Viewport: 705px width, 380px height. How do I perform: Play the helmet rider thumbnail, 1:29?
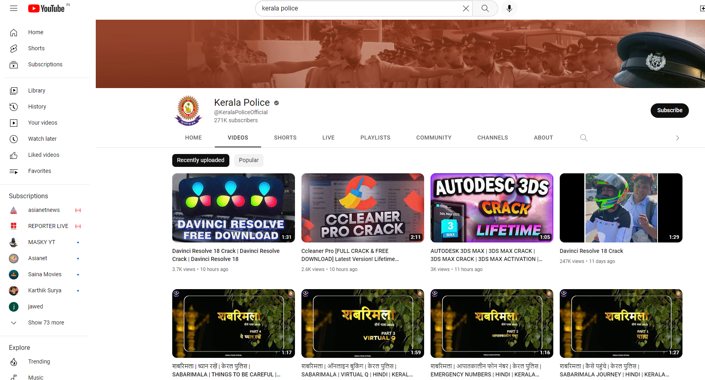pyautogui.click(x=621, y=208)
